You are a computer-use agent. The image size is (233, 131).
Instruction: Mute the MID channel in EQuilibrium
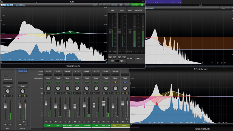point(110,57)
